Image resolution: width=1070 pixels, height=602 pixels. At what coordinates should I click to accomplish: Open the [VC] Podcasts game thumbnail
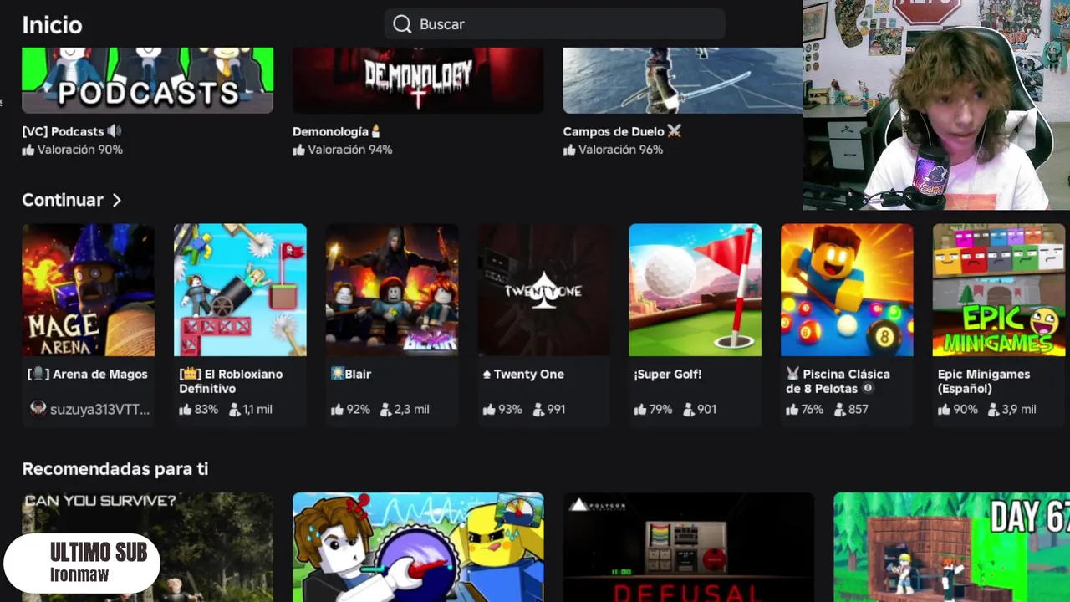(x=147, y=80)
